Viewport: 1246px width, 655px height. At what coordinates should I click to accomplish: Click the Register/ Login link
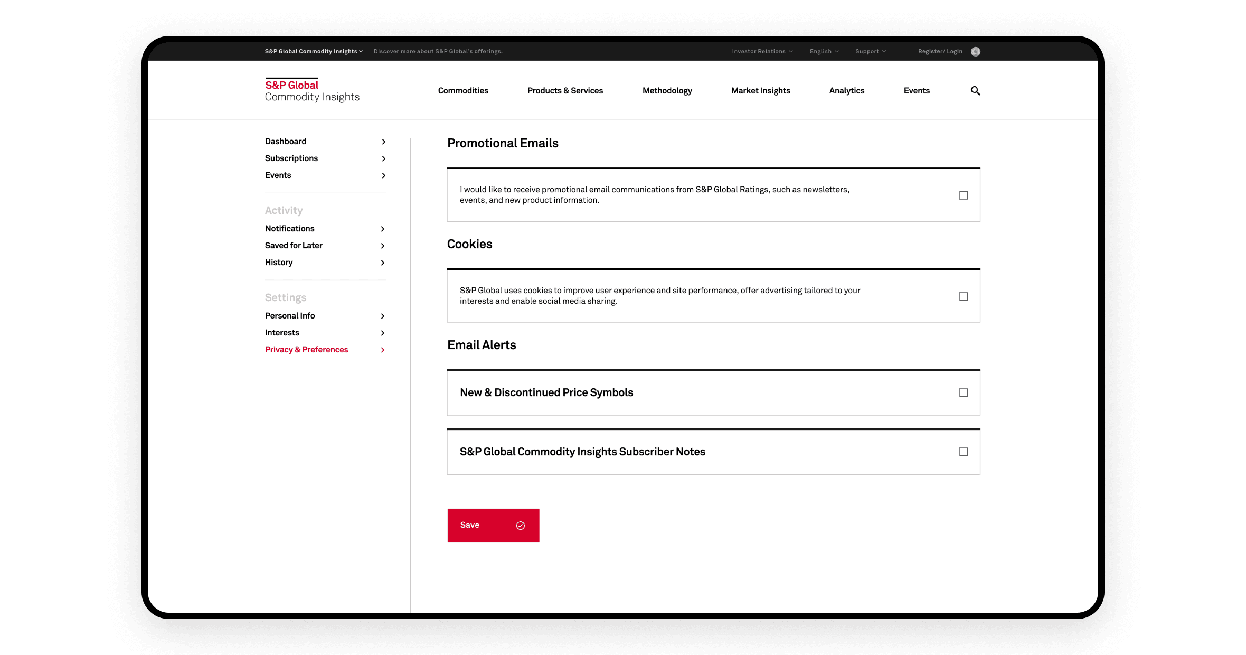click(x=940, y=51)
